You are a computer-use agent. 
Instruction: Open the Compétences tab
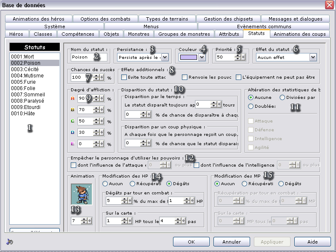pyautogui.click(x=78, y=34)
